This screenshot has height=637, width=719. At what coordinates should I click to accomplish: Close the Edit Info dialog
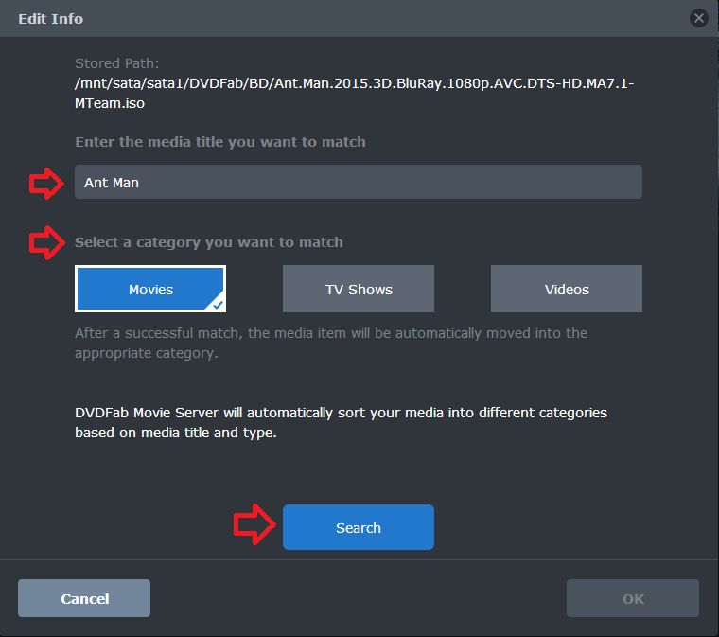pyautogui.click(x=698, y=18)
